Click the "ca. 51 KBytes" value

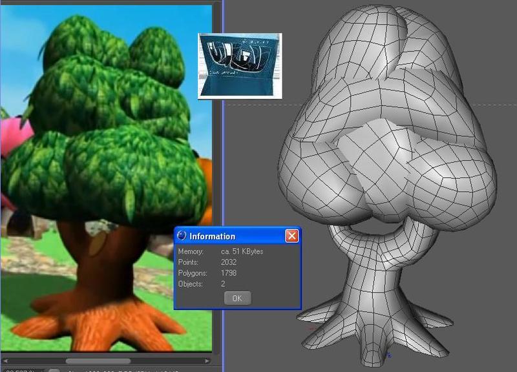242,251
